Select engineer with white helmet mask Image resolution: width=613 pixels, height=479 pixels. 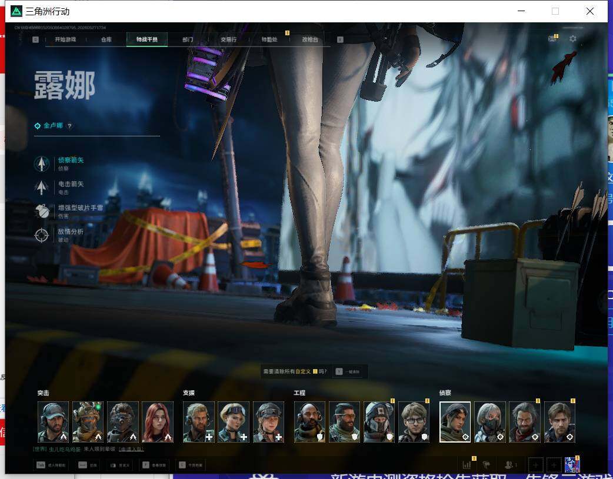(379, 422)
